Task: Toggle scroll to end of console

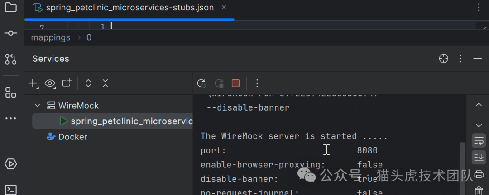Action: pyautogui.click(x=479, y=157)
